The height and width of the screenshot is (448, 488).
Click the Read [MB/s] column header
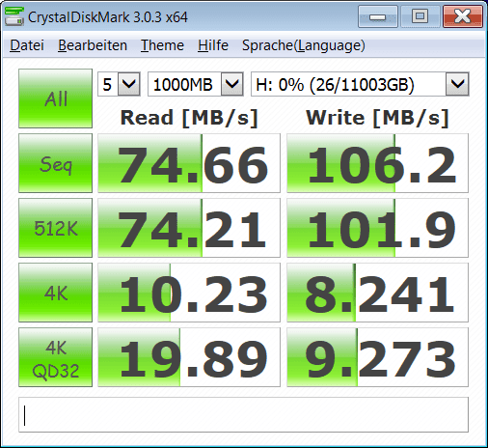(189, 118)
